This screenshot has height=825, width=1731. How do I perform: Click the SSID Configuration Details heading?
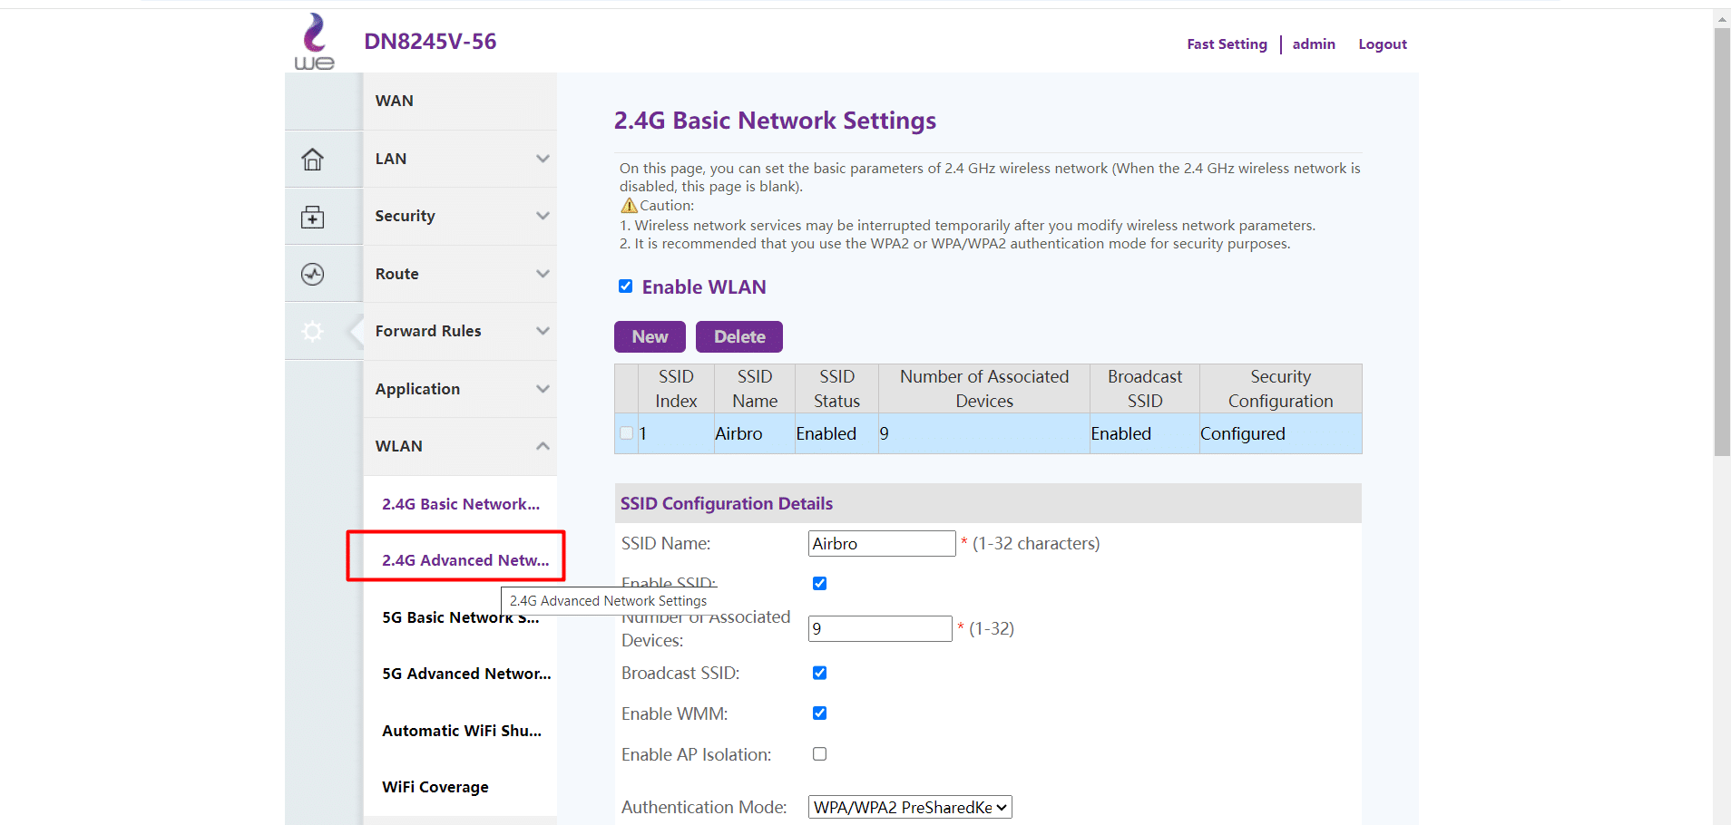pos(727,503)
